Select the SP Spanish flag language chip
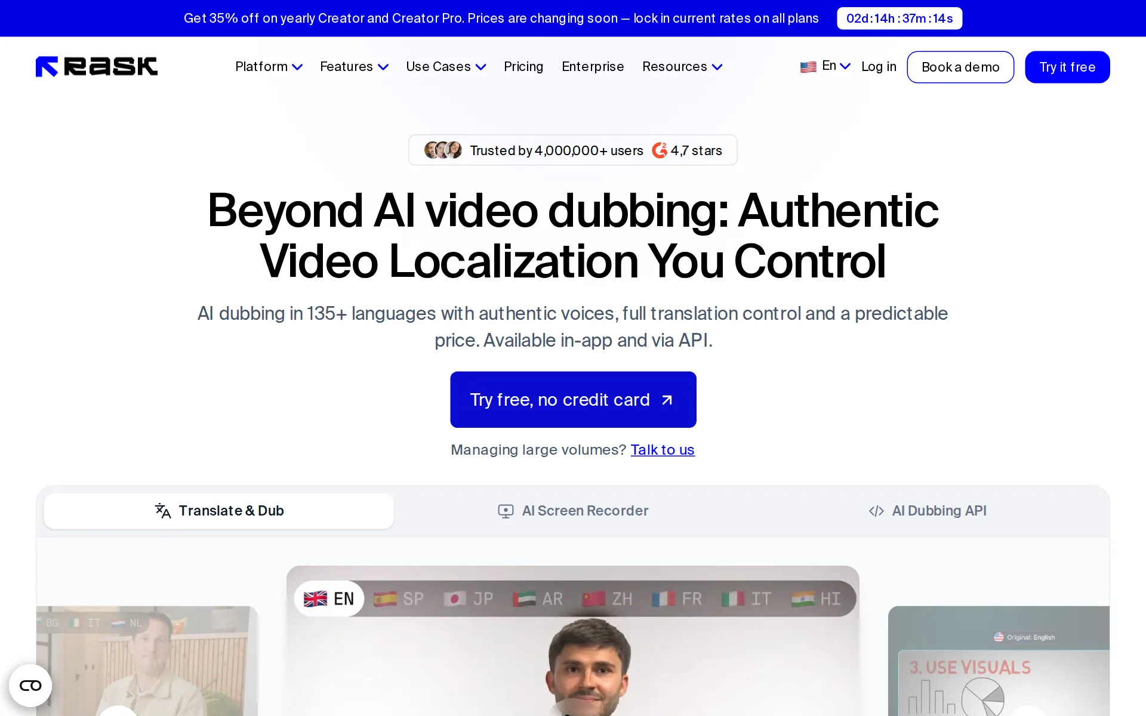The width and height of the screenshot is (1146, 716). tap(399, 598)
